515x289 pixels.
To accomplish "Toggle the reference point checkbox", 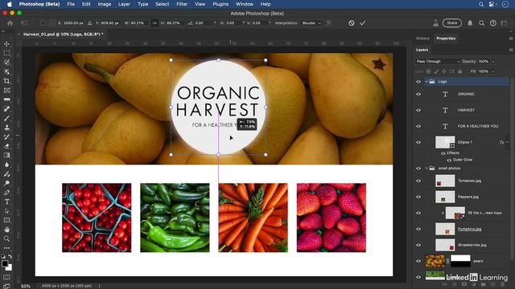I will point(43,23).
